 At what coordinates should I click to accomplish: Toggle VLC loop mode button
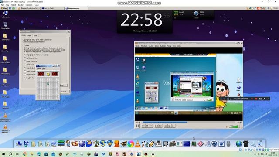click(x=170, y=126)
